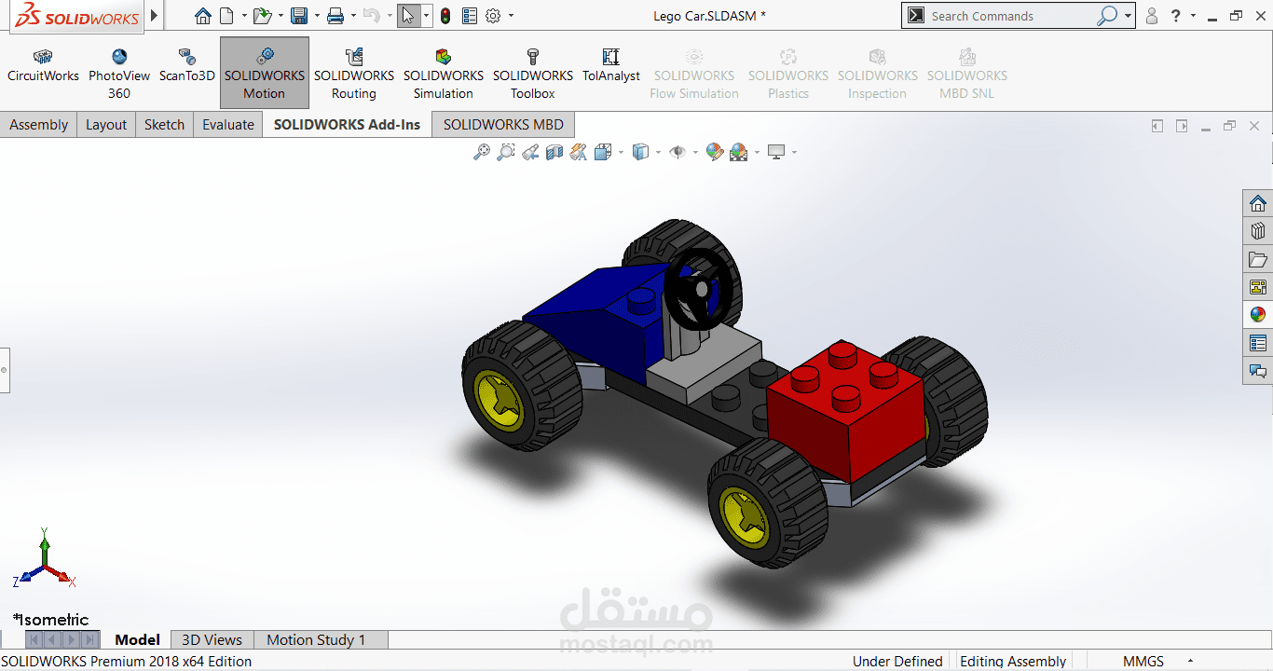Expand View Settings dropdown arrow

point(794,153)
